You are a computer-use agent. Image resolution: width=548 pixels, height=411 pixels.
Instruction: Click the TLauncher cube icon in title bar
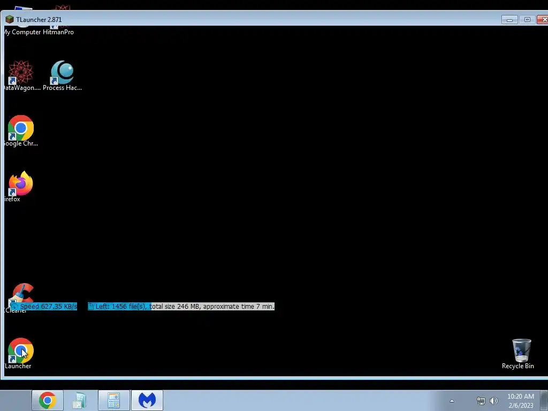(x=10, y=20)
